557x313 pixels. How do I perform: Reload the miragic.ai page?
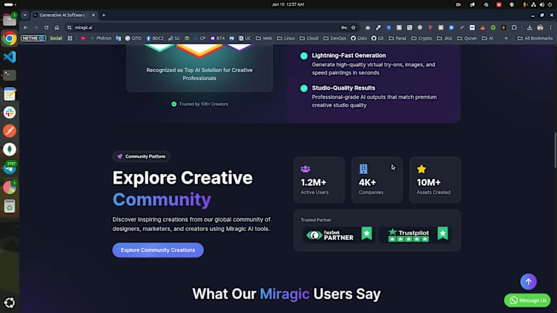46,28
